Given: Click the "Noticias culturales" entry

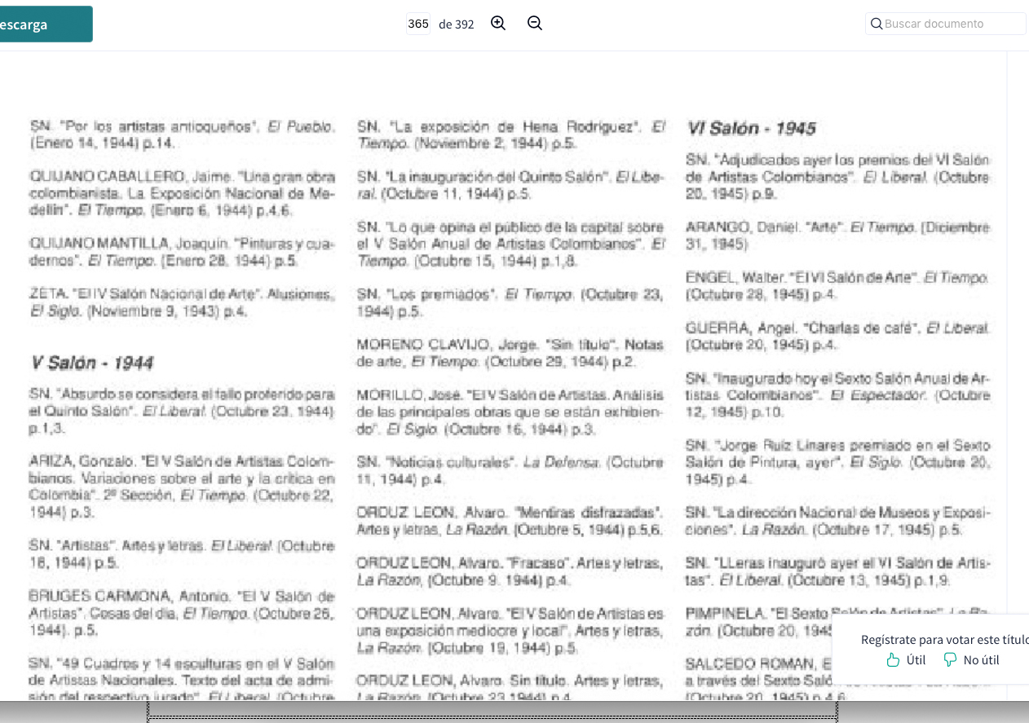Looking at the screenshot, I should tap(510, 471).
